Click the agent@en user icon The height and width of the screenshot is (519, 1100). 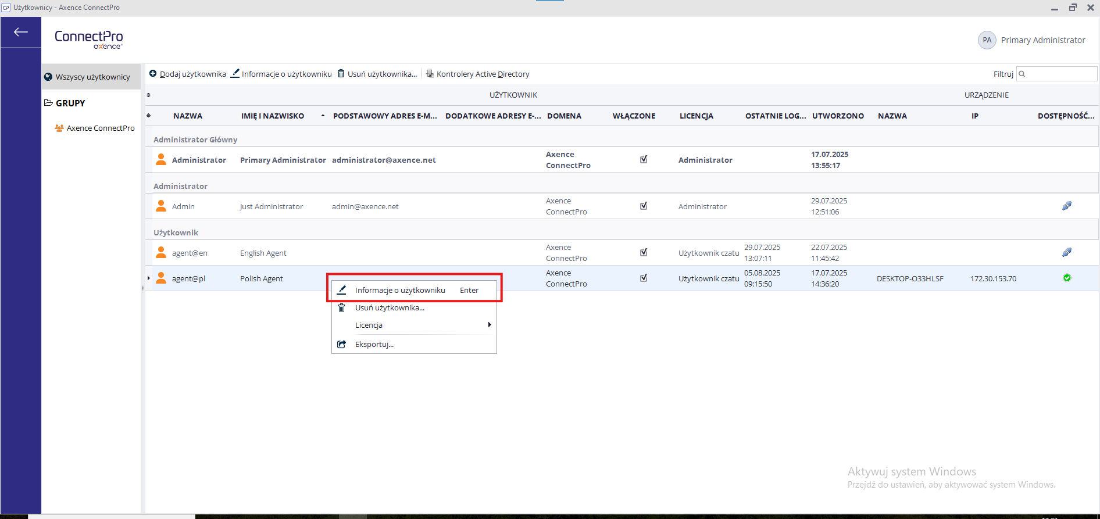161,252
